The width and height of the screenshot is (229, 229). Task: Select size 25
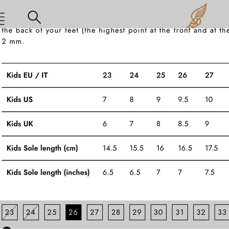(x=52, y=212)
